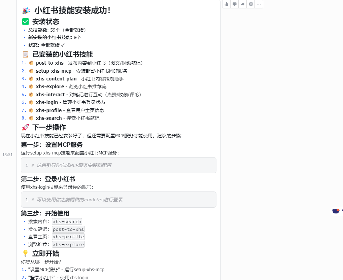The height and width of the screenshot is (280, 343).
Task: Click inside the first MCP setup code block
Action: [118, 165]
